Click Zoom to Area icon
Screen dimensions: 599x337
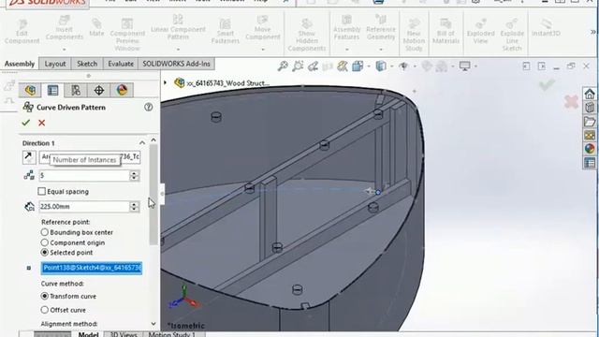[x=298, y=66]
